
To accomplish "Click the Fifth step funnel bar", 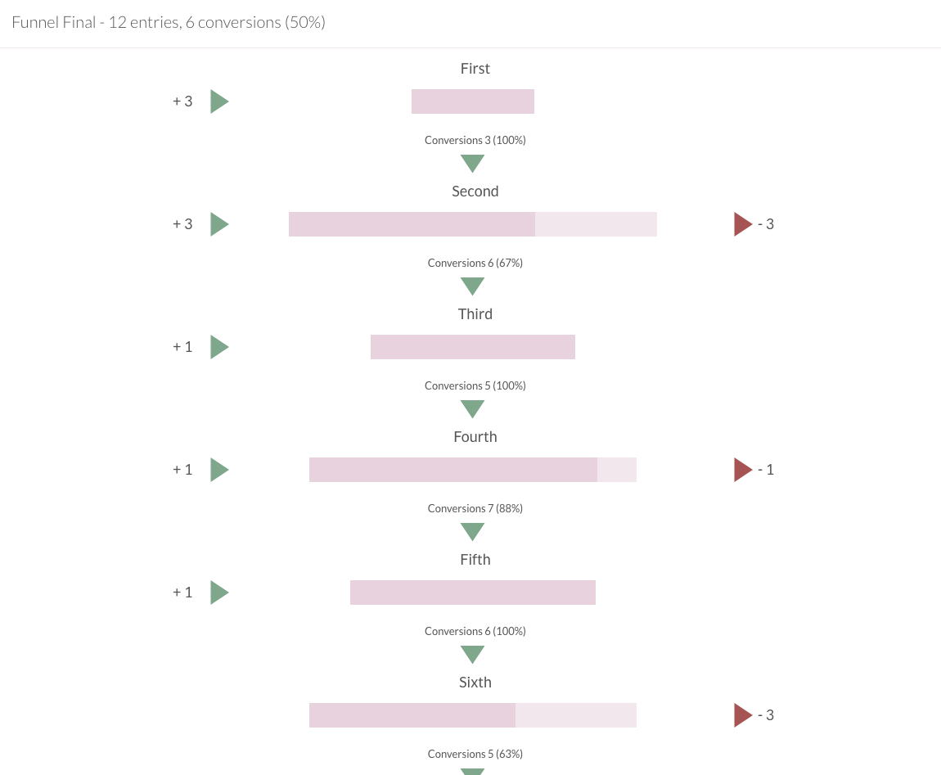I will tap(472, 593).
